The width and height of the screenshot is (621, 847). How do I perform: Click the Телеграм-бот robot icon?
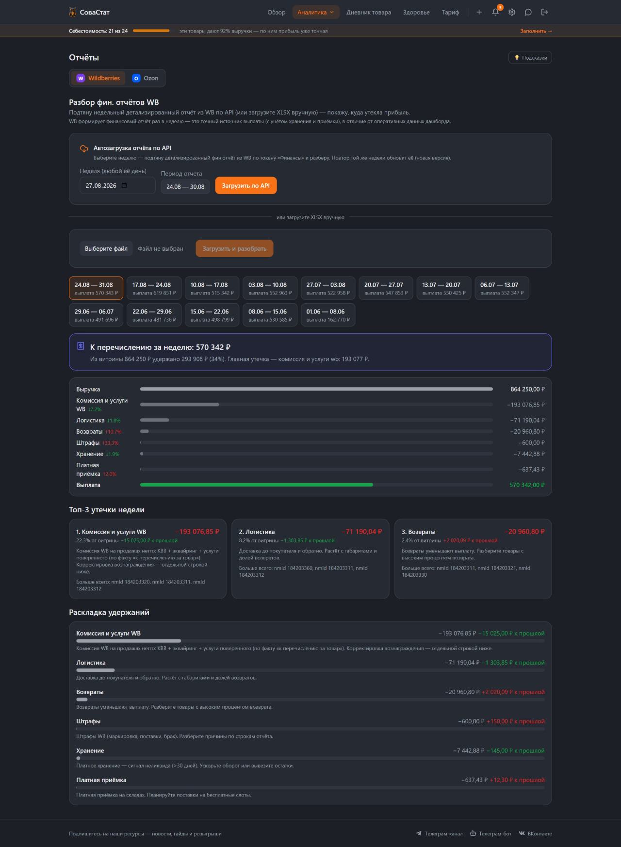tap(473, 833)
